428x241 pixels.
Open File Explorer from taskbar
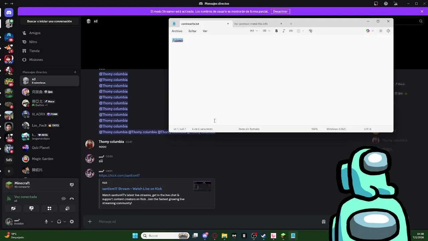click(224, 236)
